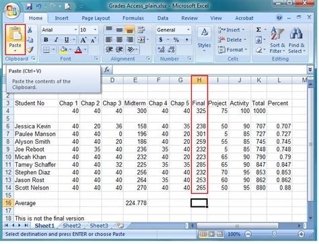Toggle Top Align vertical alignment
319x244 pixels.
point(109,30)
